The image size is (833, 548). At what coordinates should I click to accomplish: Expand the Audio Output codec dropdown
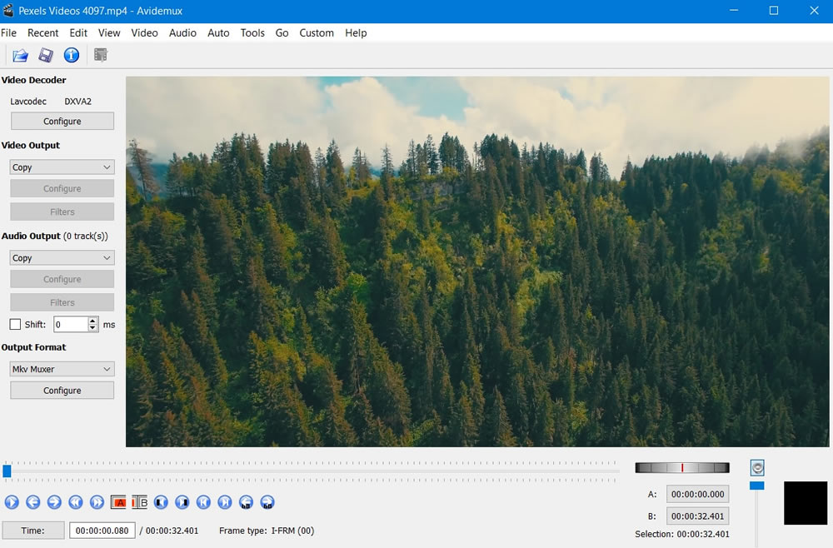[62, 258]
